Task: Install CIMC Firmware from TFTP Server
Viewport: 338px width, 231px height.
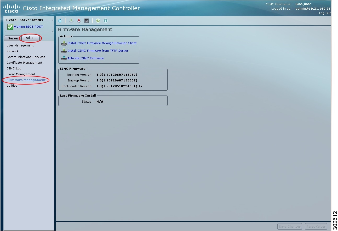Action: click(98, 51)
